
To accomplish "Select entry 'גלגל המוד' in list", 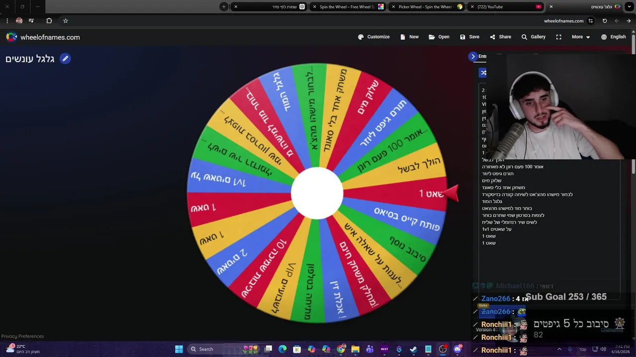I will (x=492, y=201).
